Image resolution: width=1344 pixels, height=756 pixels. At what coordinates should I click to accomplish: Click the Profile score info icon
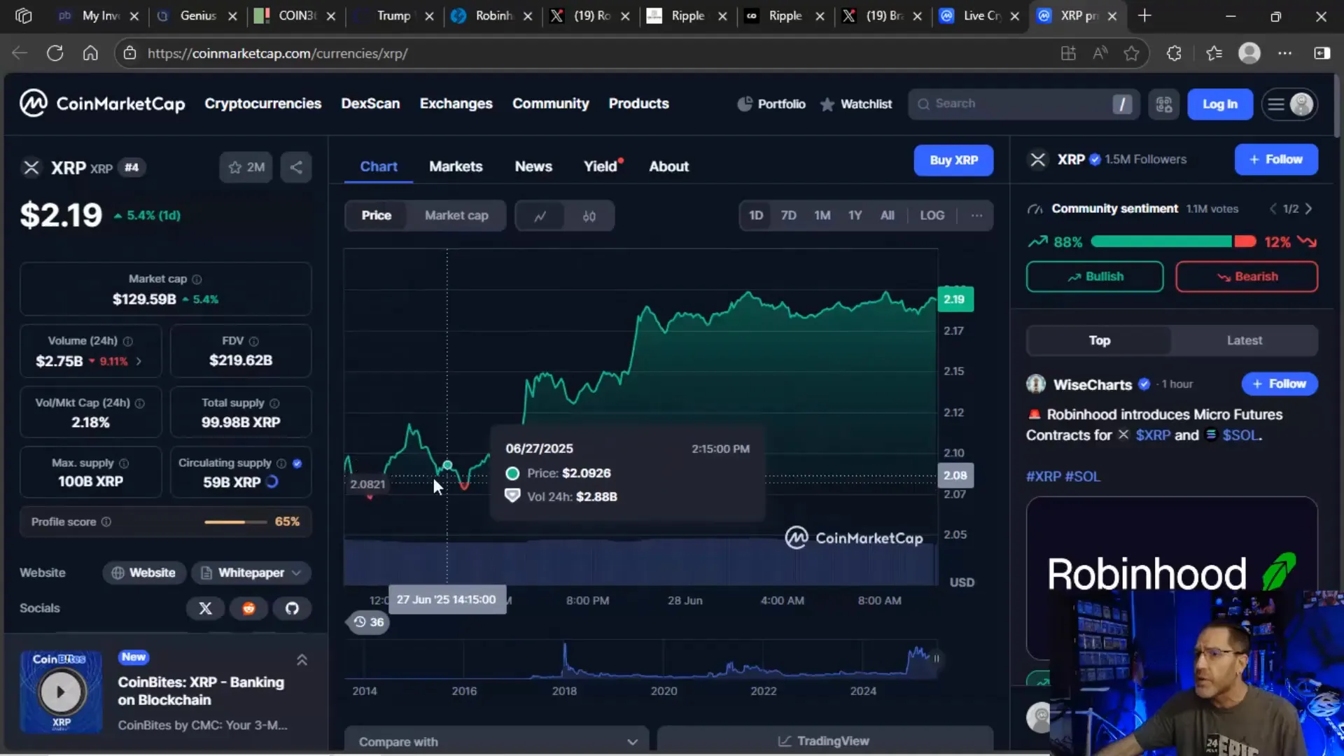106,522
